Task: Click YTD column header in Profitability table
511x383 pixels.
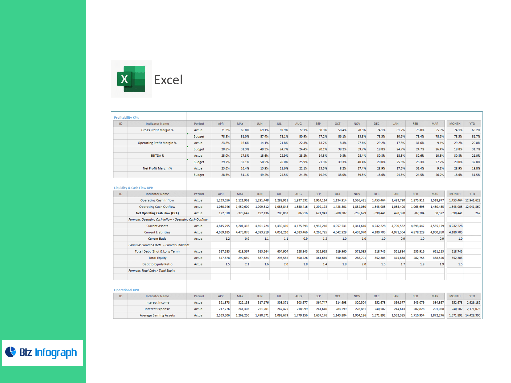Action: [x=472, y=124]
